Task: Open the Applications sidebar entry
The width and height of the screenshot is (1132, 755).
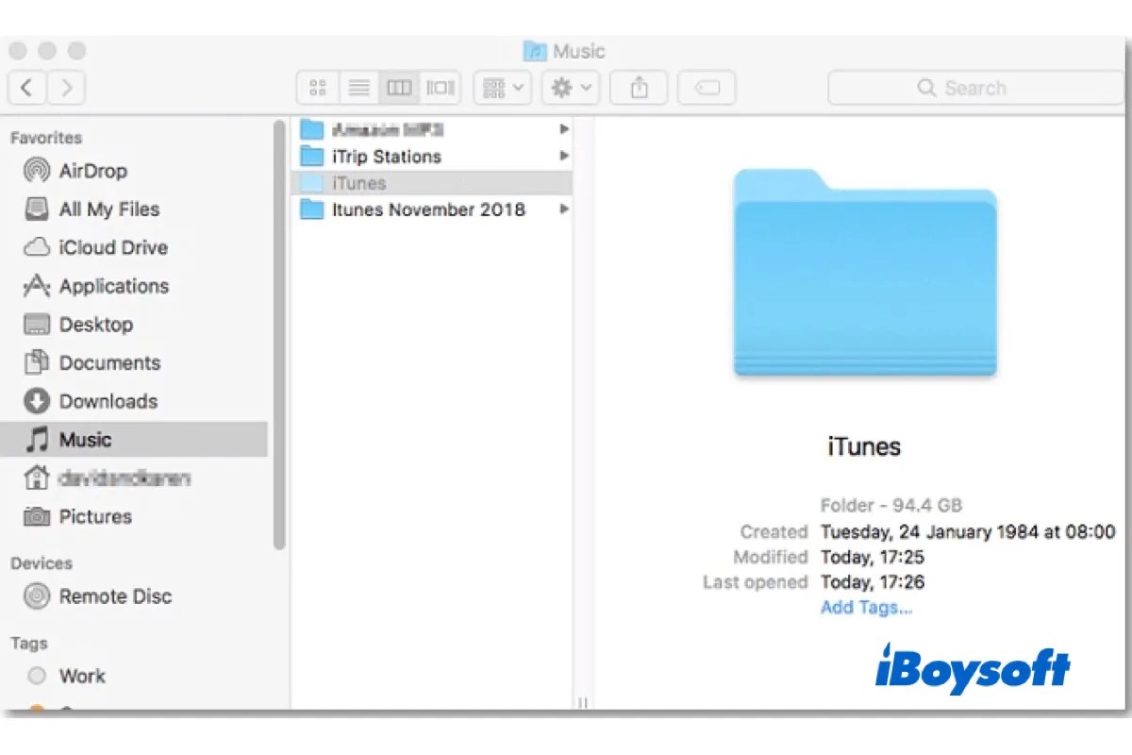Action: [113, 286]
